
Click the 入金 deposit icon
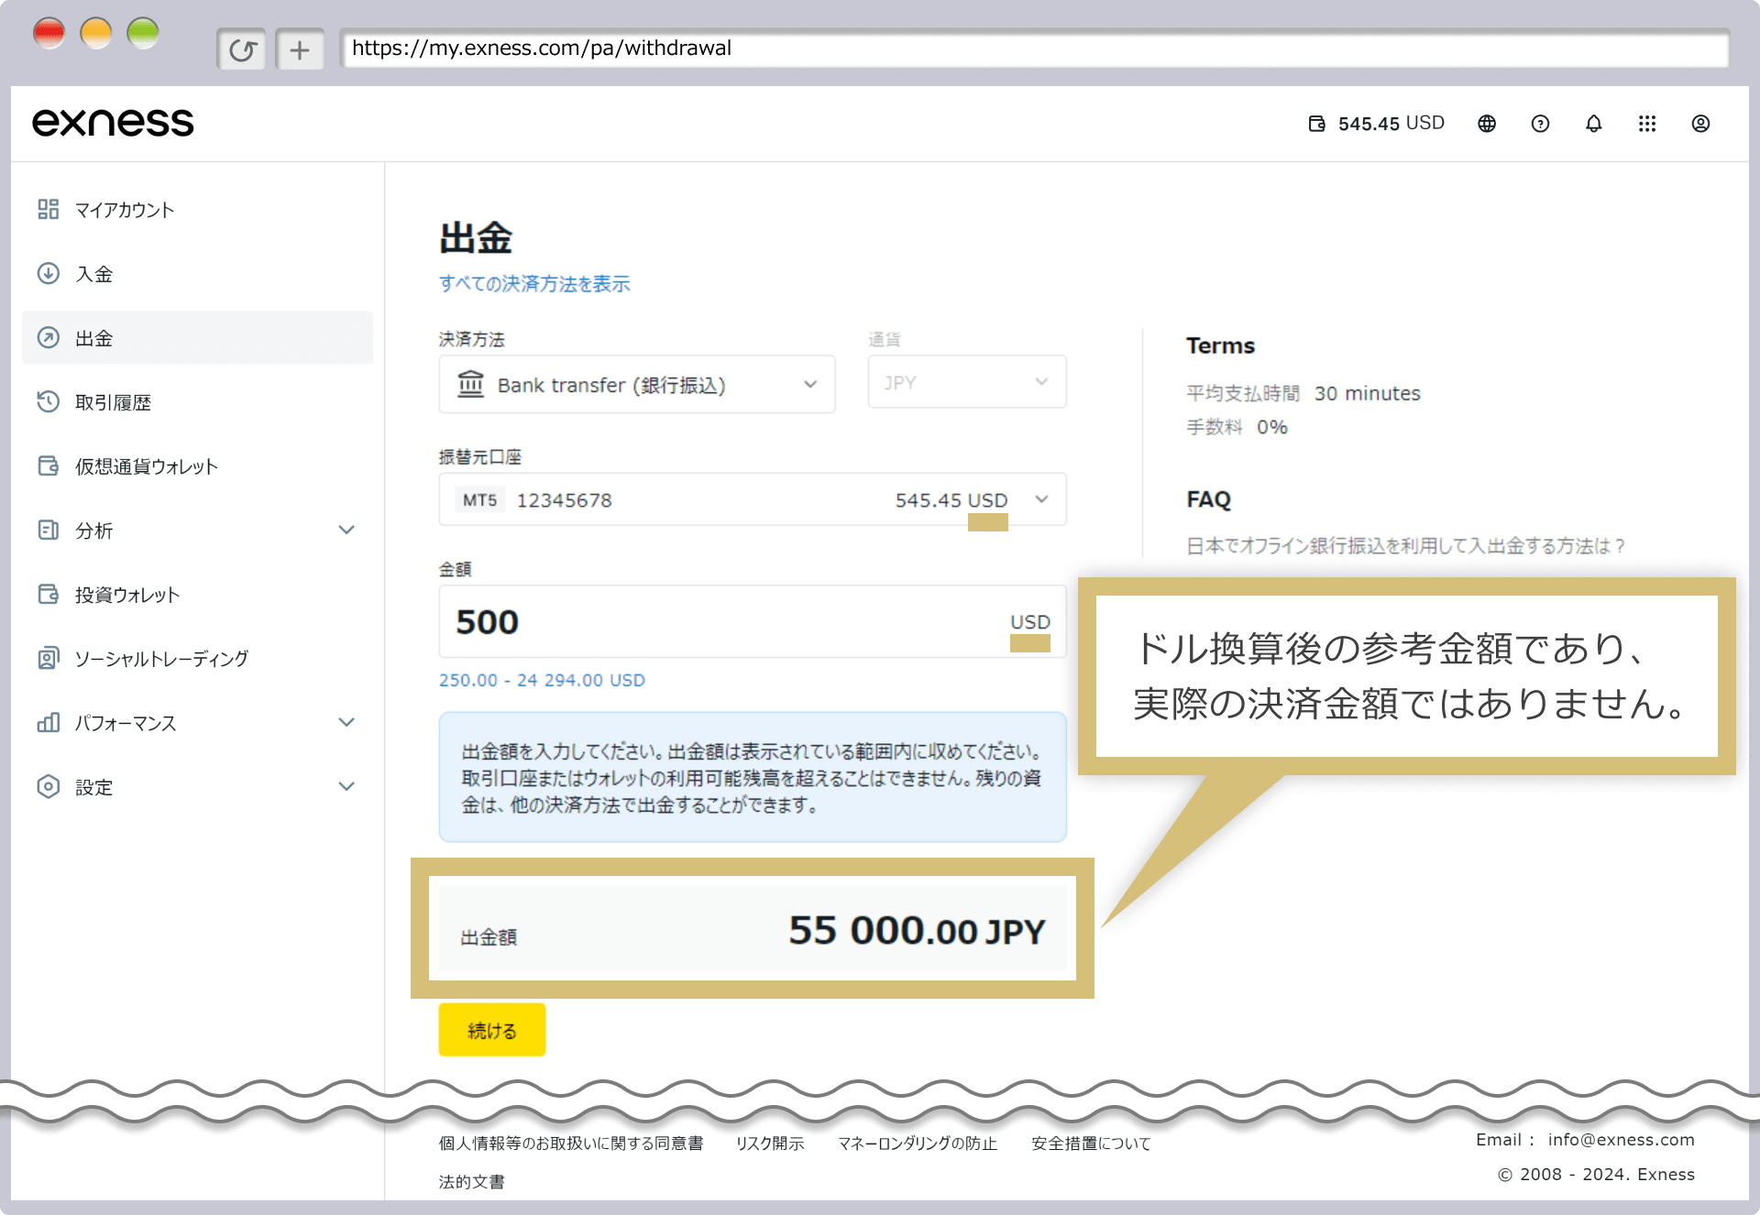point(49,273)
